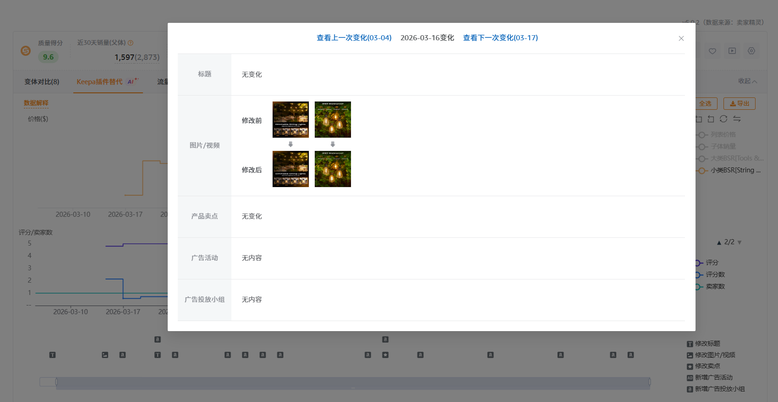778x402 pixels.
Task: Go to previous legend page arrow
Action: 719,242
